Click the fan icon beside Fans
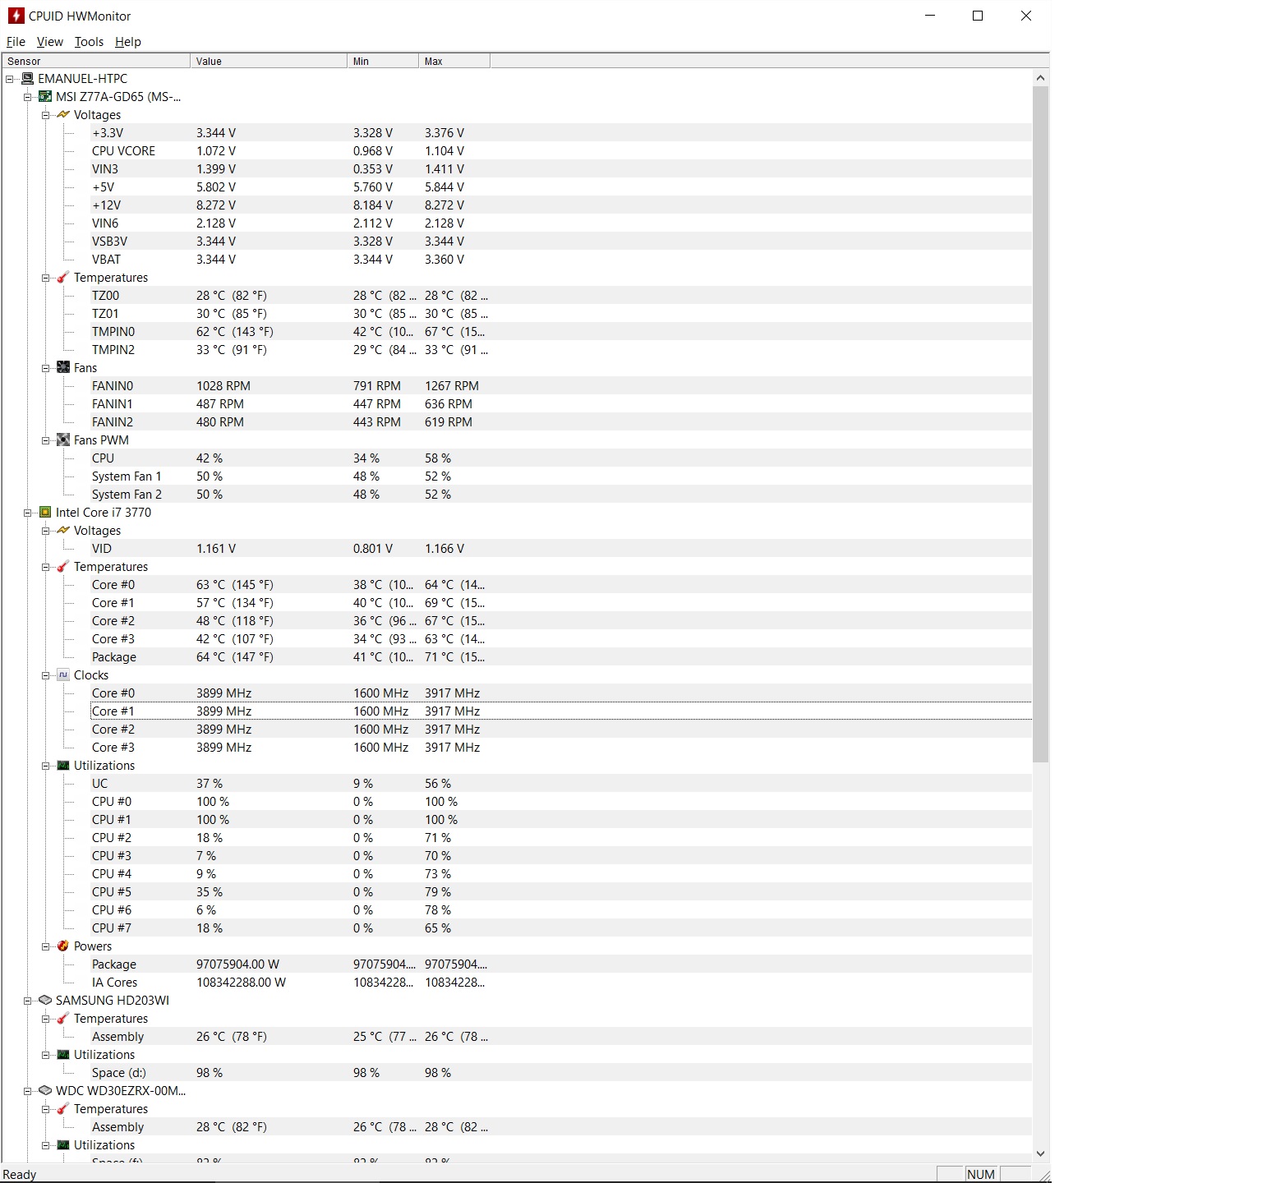1262x1183 pixels. pos(63,368)
